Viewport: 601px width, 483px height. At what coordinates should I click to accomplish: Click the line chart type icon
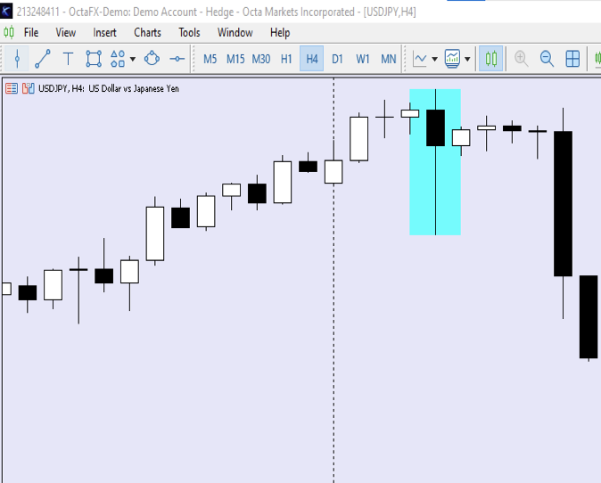tap(420, 59)
